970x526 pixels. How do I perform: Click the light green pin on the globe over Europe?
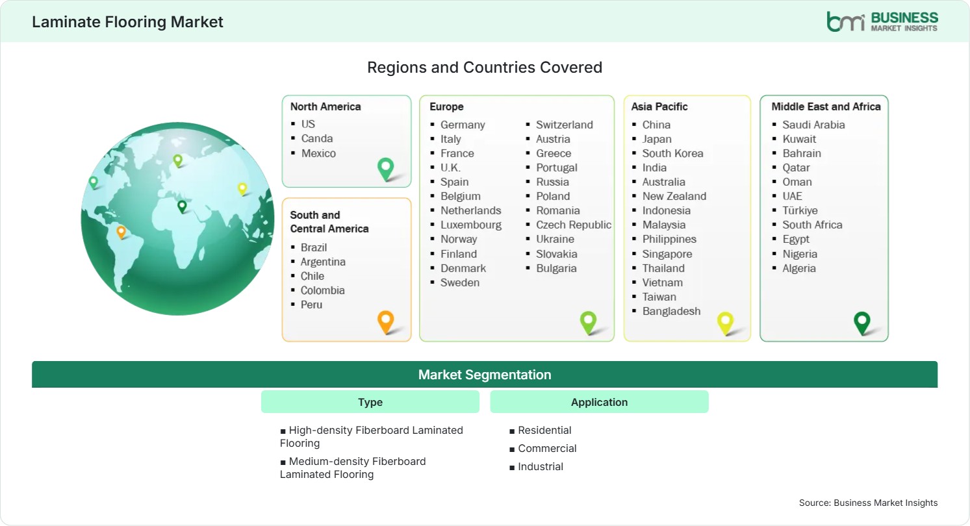[177, 160]
